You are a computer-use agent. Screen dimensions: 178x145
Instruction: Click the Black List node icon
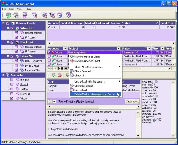click(17, 42)
